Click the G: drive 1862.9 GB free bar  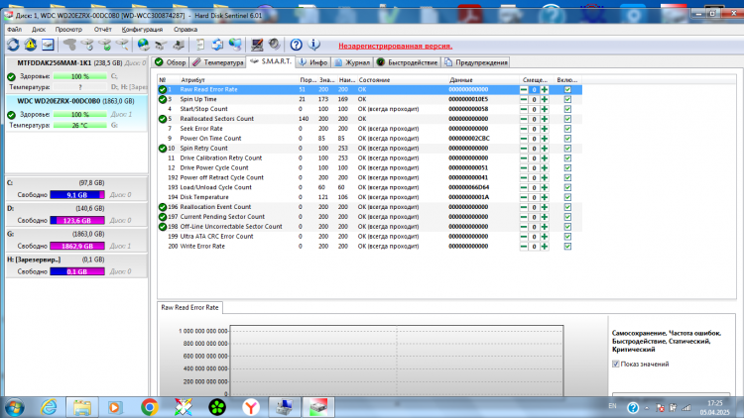coord(77,246)
